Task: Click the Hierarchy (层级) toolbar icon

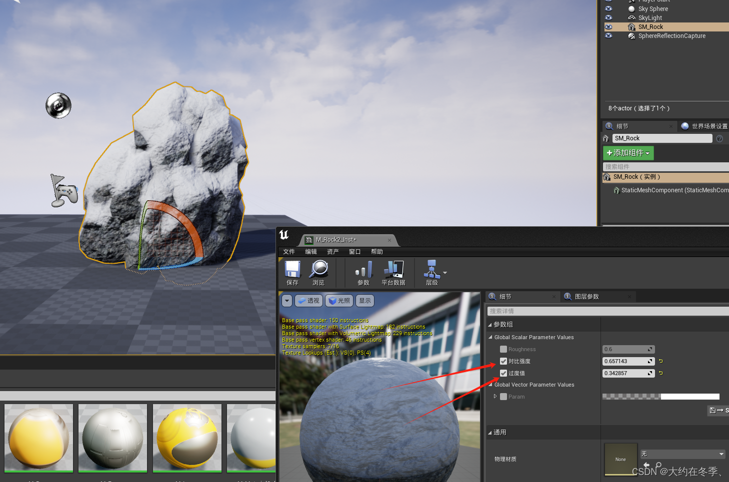Action: (431, 269)
